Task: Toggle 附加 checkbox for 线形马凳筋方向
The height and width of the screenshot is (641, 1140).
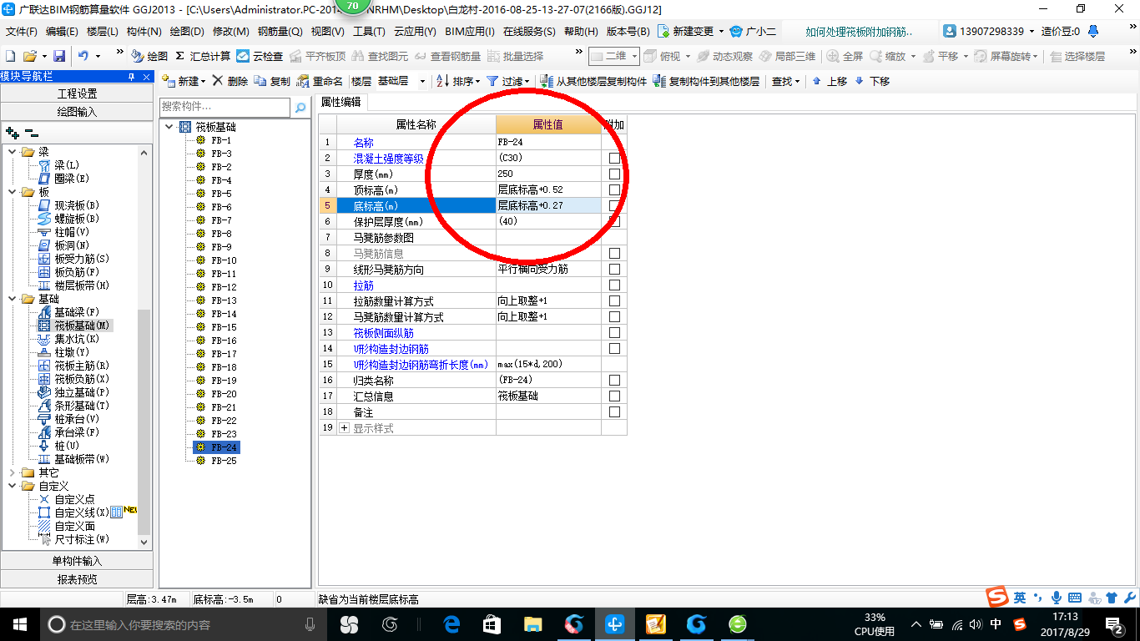Action: tap(614, 269)
